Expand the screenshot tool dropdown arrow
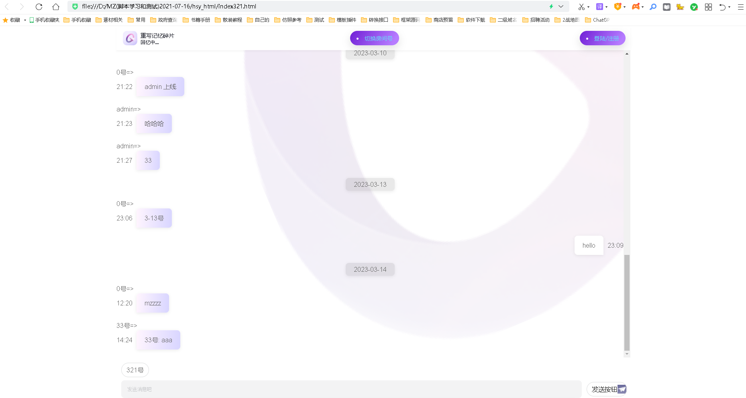This screenshot has height=398, width=746. 588,7
